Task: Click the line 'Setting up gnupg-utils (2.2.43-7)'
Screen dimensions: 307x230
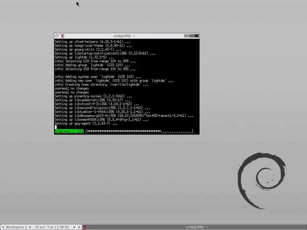Action: pos(88,49)
